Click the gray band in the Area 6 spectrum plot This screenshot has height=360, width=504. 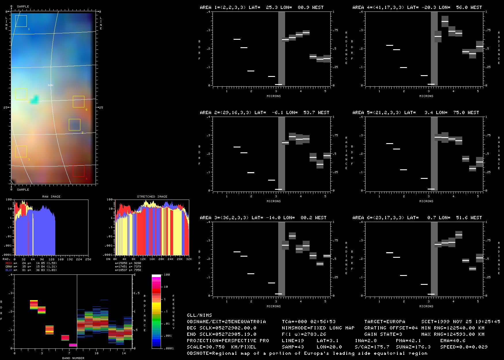(434, 259)
